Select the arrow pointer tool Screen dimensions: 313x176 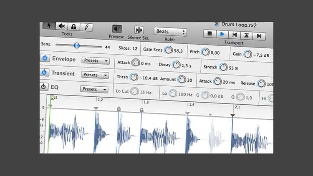49,26
